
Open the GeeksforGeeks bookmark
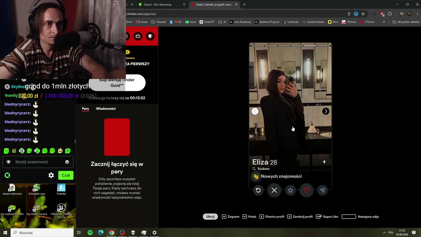coord(313,22)
